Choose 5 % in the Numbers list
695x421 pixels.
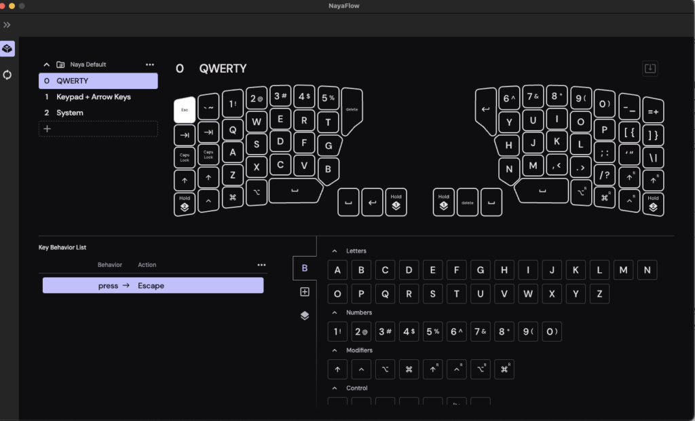pyautogui.click(x=433, y=331)
